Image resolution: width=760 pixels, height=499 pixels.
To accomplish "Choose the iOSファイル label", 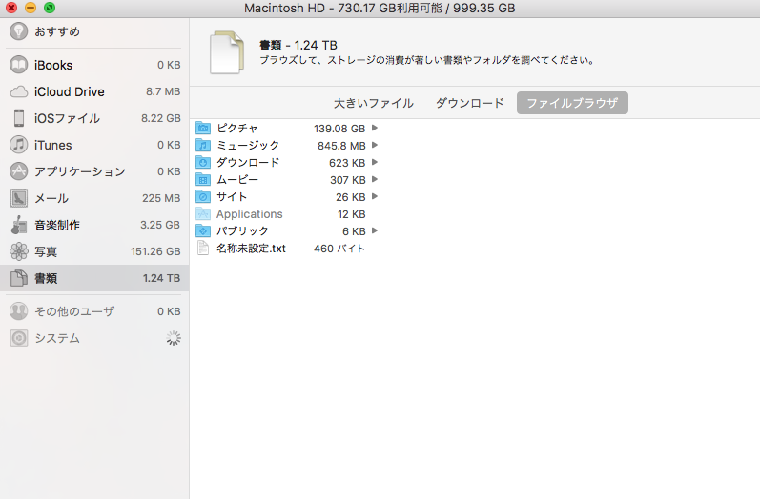I will coord(67,118).
